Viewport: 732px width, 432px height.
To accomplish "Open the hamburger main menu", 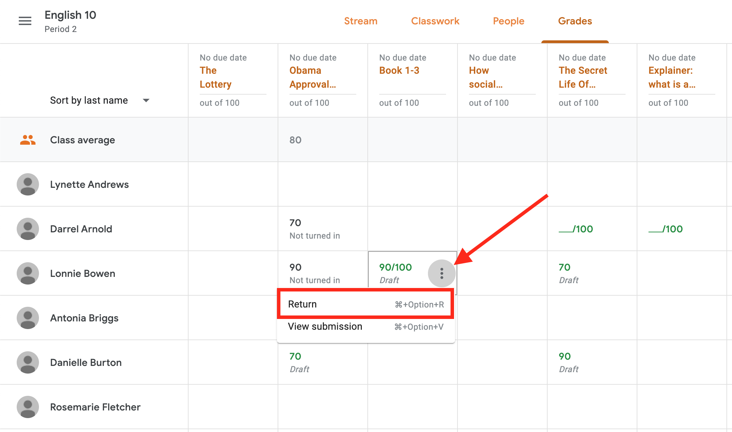I will coord(25,21).
